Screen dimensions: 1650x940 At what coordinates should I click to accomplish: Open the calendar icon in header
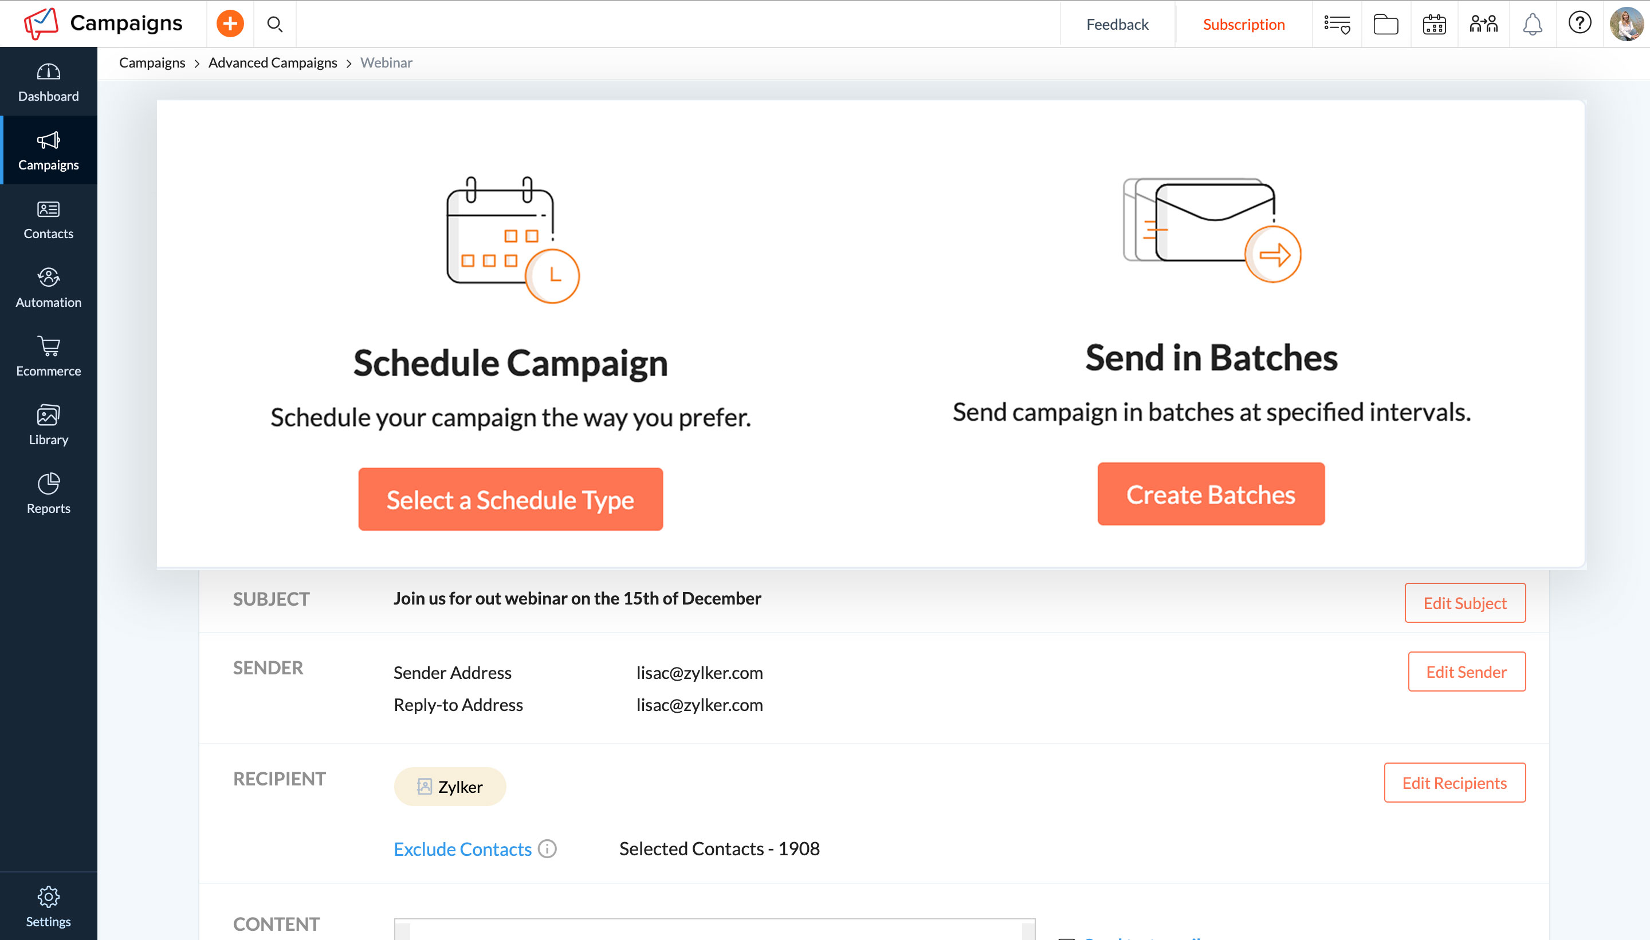(x=1433, y=25)
